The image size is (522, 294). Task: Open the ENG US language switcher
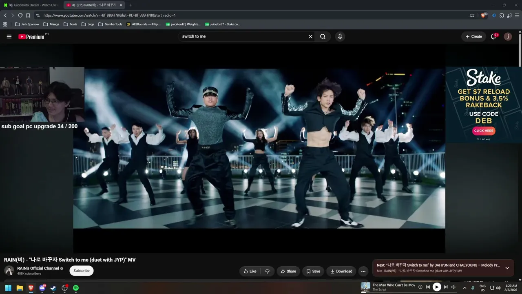tap(482, 288)
